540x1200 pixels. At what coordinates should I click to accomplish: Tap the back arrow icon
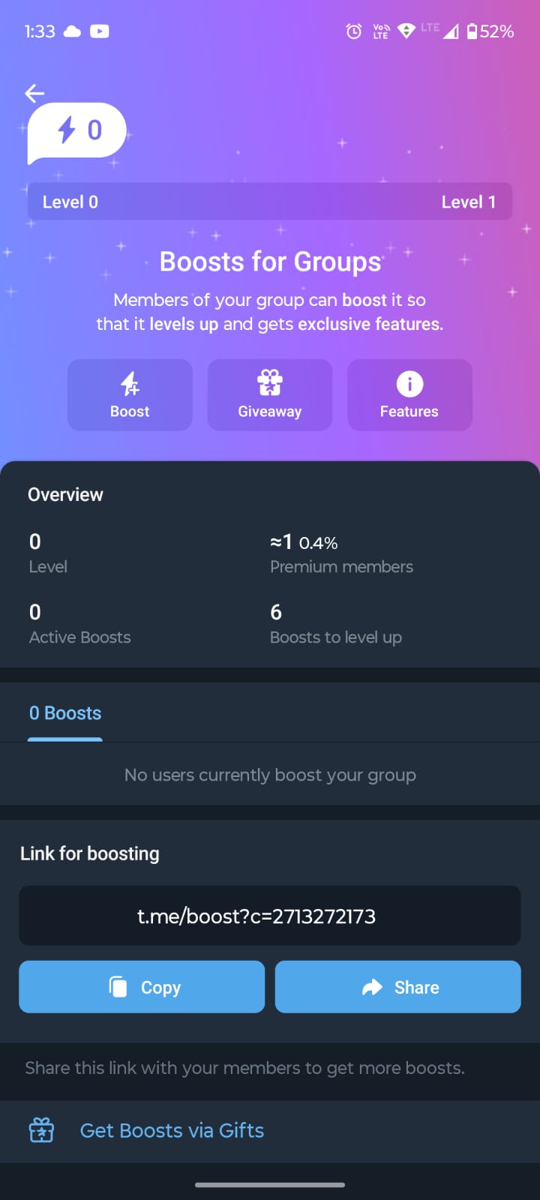[x=34, y=93]
